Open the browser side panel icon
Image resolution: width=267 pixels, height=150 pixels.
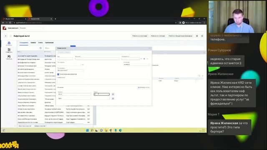pyautogui.click(x=180, y=22)
